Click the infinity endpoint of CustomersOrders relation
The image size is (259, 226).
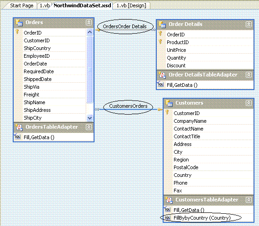coord(97,109)
